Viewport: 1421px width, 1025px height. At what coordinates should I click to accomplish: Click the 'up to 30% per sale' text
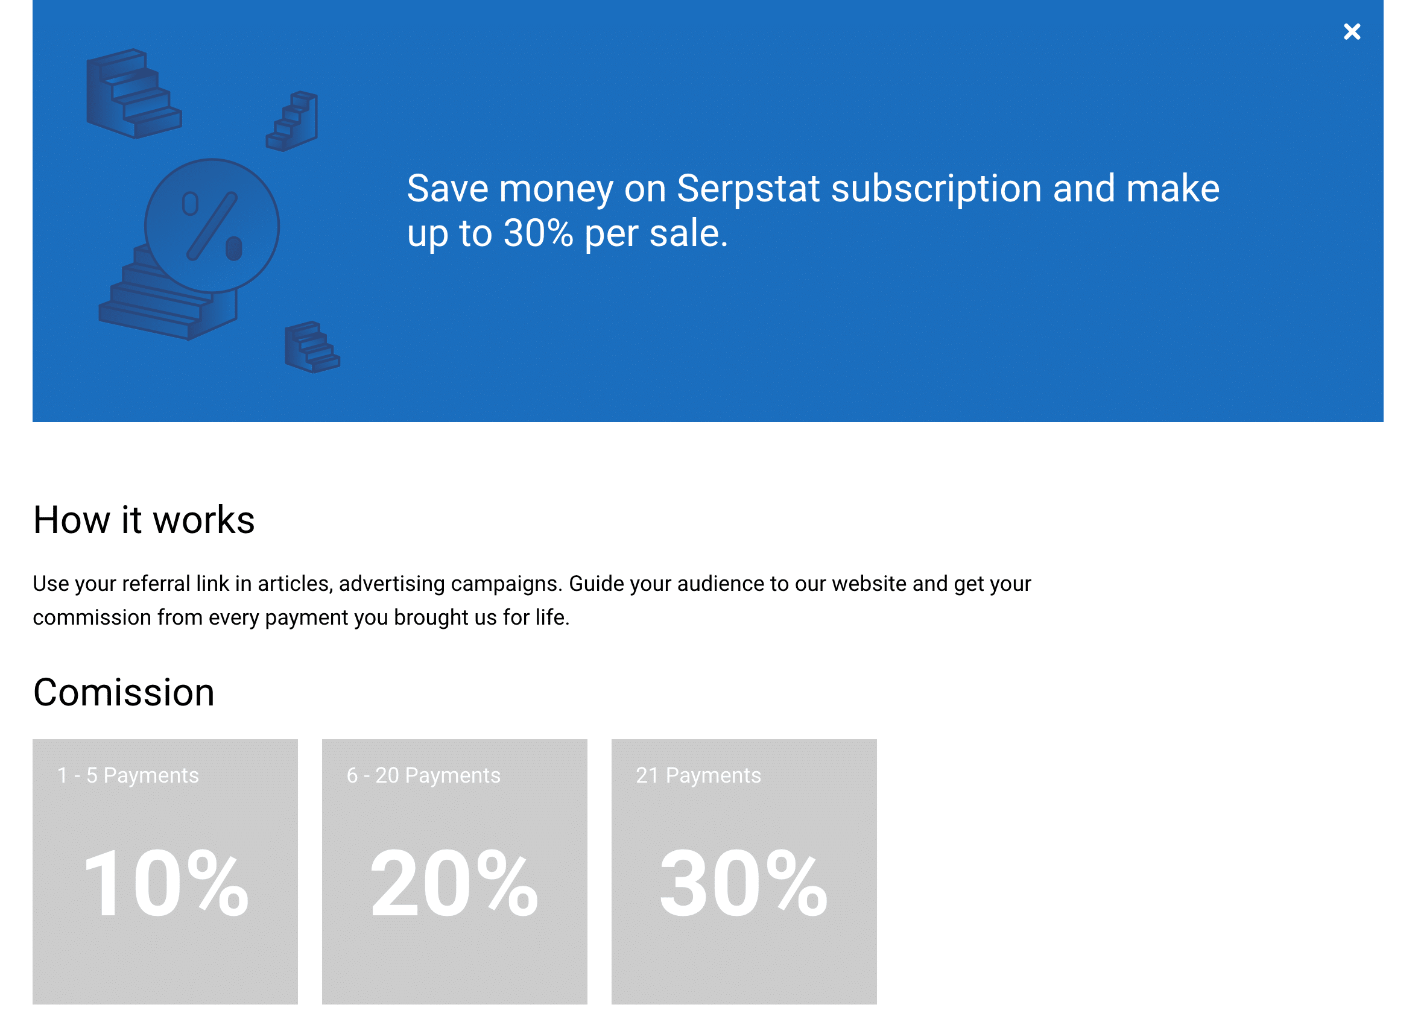pos(568,233)
